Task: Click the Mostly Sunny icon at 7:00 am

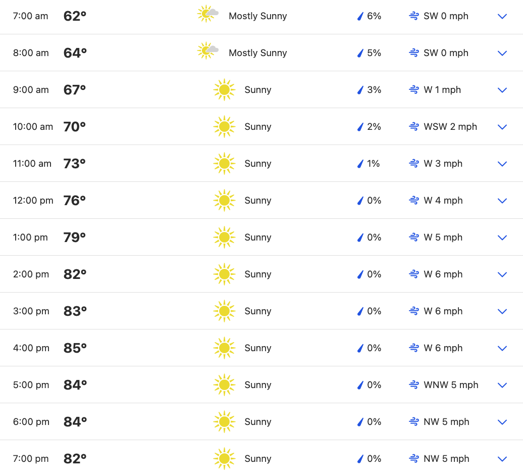Action: 207,15
